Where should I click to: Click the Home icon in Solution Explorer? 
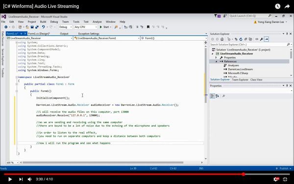tap(222, 39)
